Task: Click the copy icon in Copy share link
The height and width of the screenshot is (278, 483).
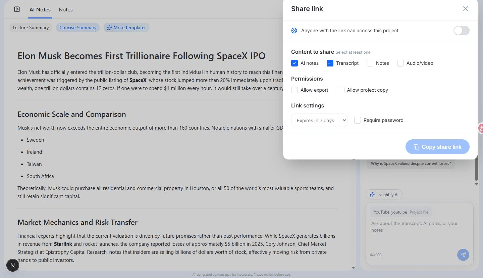Action: [x=416, y=147]
